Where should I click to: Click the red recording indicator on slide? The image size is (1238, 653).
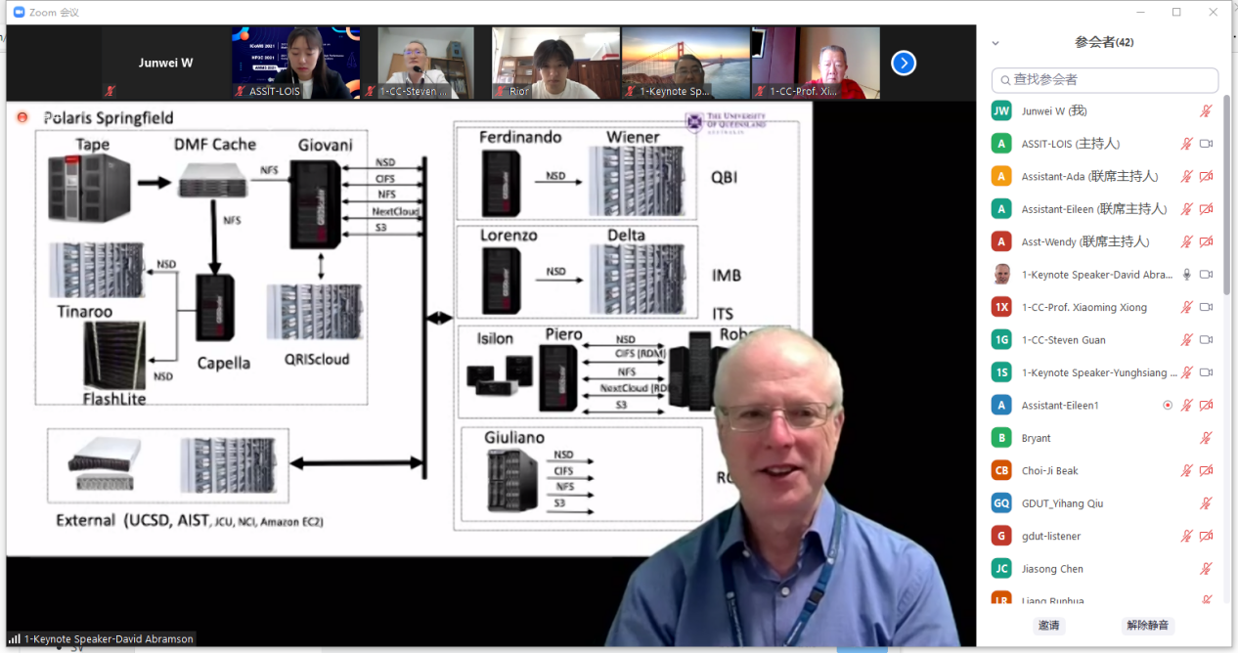click(x=22, y=117)
